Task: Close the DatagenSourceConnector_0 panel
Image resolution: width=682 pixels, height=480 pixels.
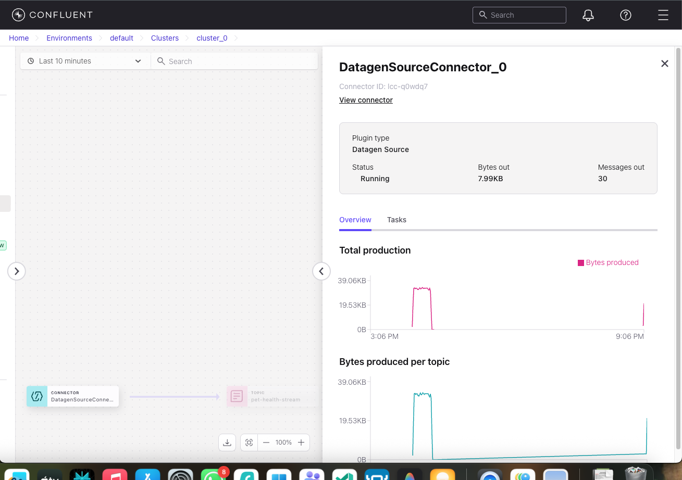Action: point(665,64)
